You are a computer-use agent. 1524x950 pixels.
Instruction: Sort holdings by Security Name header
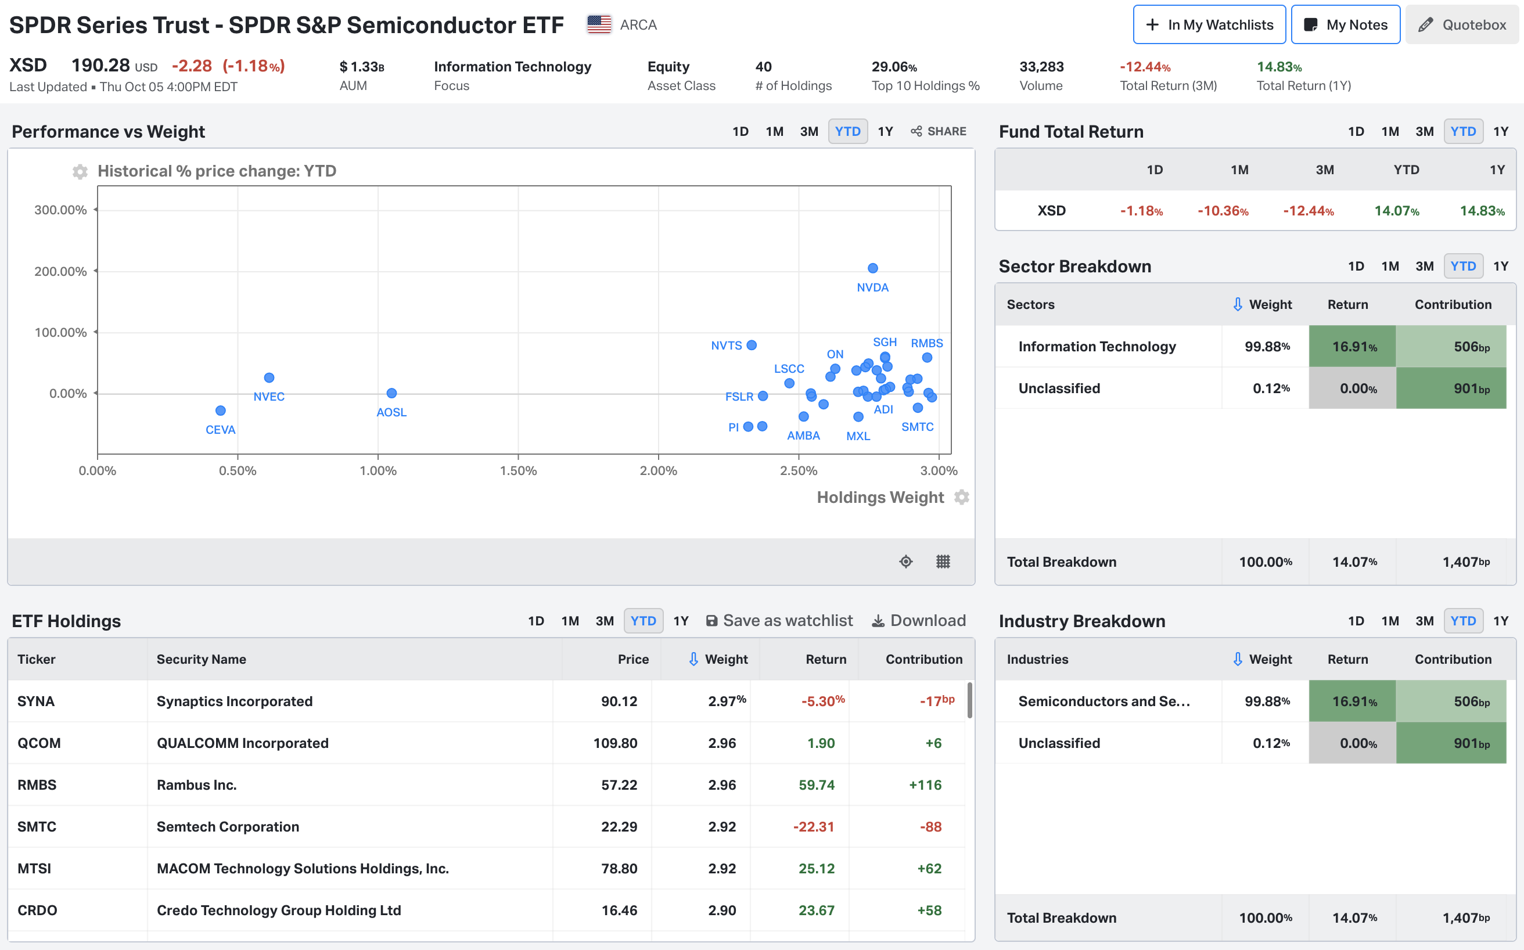(x=201, y=659)
